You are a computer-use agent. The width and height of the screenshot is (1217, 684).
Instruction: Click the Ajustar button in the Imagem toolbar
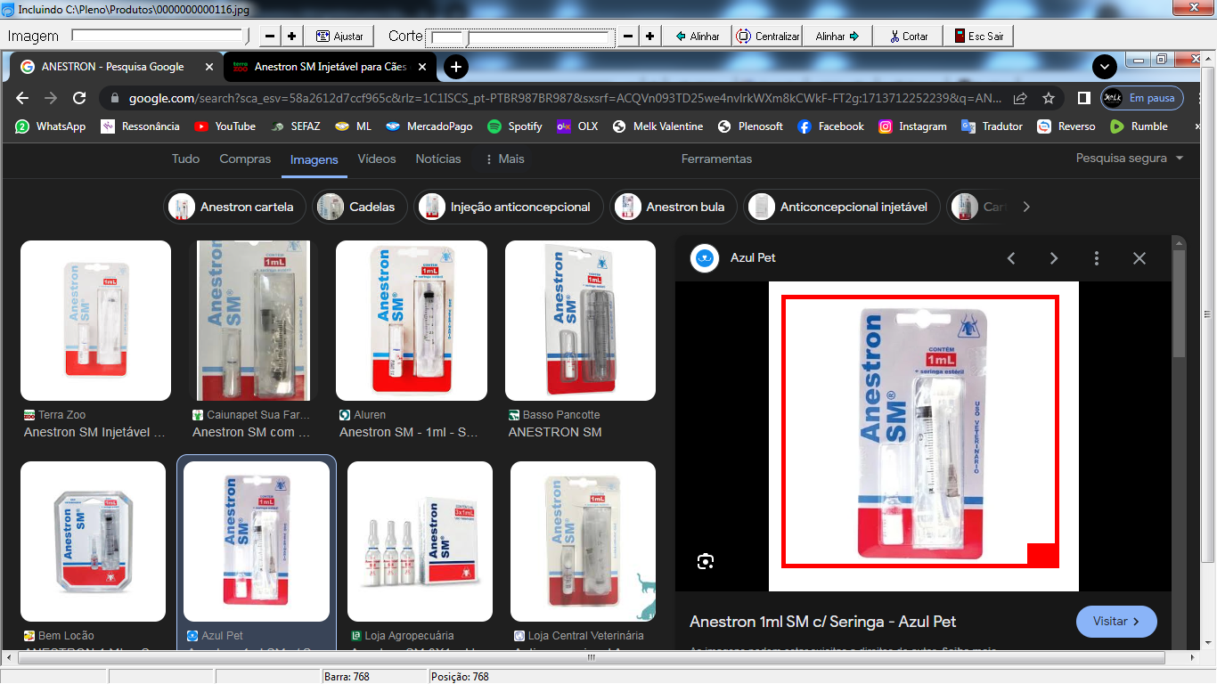coord(339,37)
